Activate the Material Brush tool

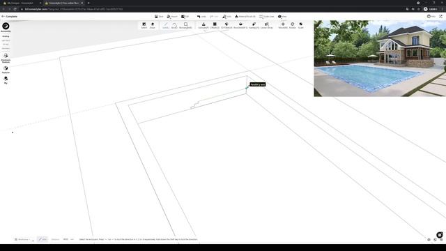245,17
